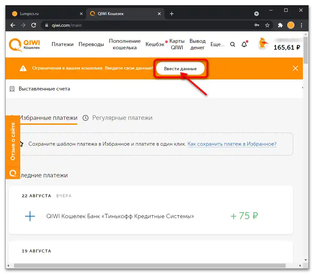Click the horizontal scrollbar thumb

tap(150, 266)
